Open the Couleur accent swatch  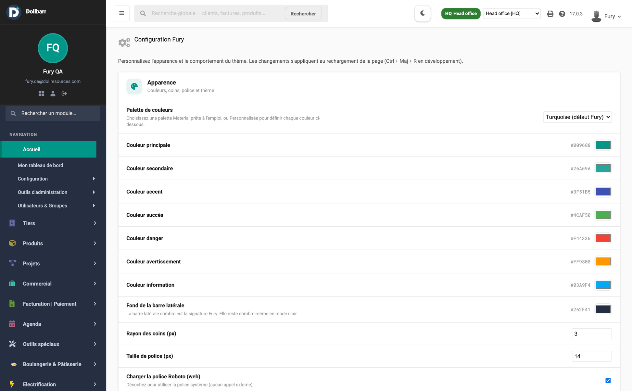[603, 192]
